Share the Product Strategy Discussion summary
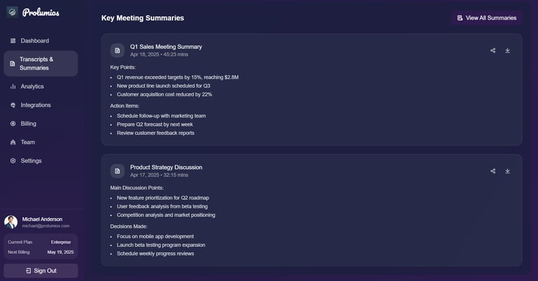The image size is (538, 281). point(493,171)
